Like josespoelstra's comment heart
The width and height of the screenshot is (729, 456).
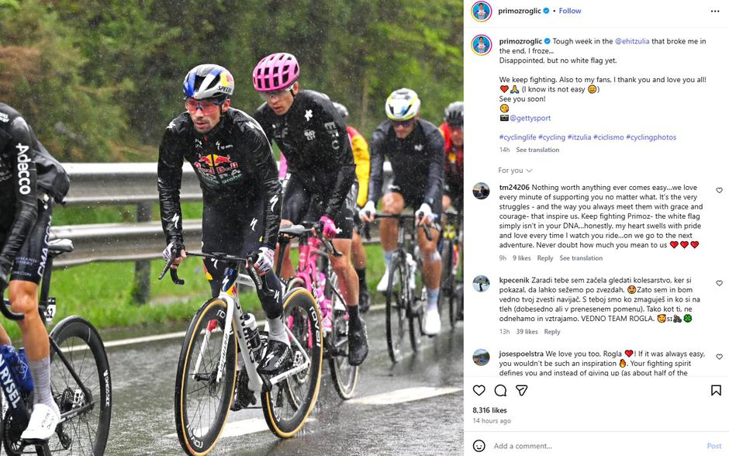tap(719, 357)
